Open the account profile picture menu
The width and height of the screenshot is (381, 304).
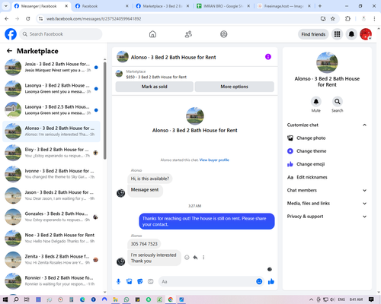[x=366, y=34]
